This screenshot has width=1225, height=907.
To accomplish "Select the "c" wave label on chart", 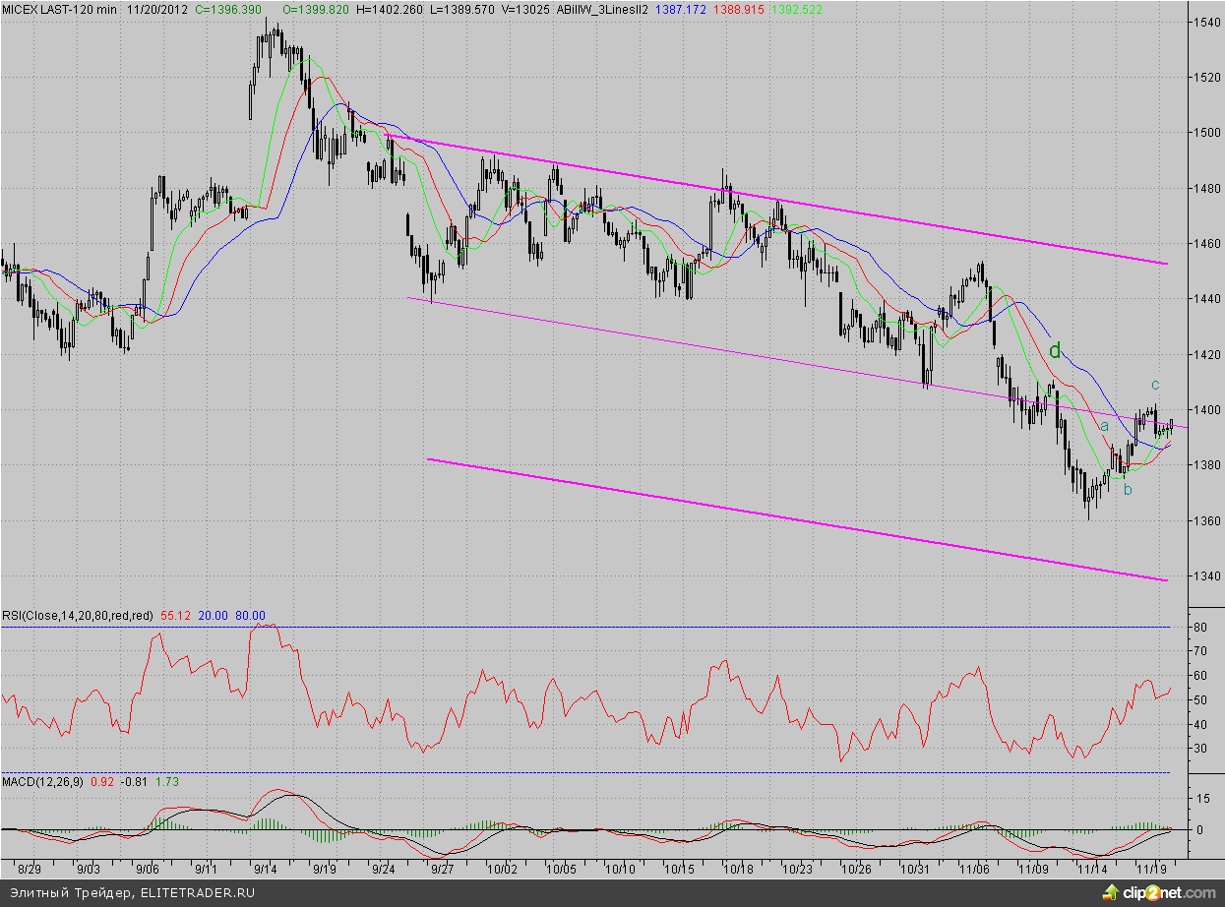I will [x=1155, y=384].
